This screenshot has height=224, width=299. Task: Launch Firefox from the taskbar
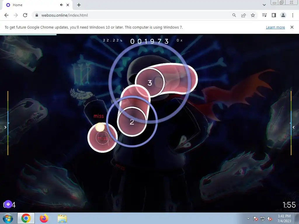coord(44,218)
